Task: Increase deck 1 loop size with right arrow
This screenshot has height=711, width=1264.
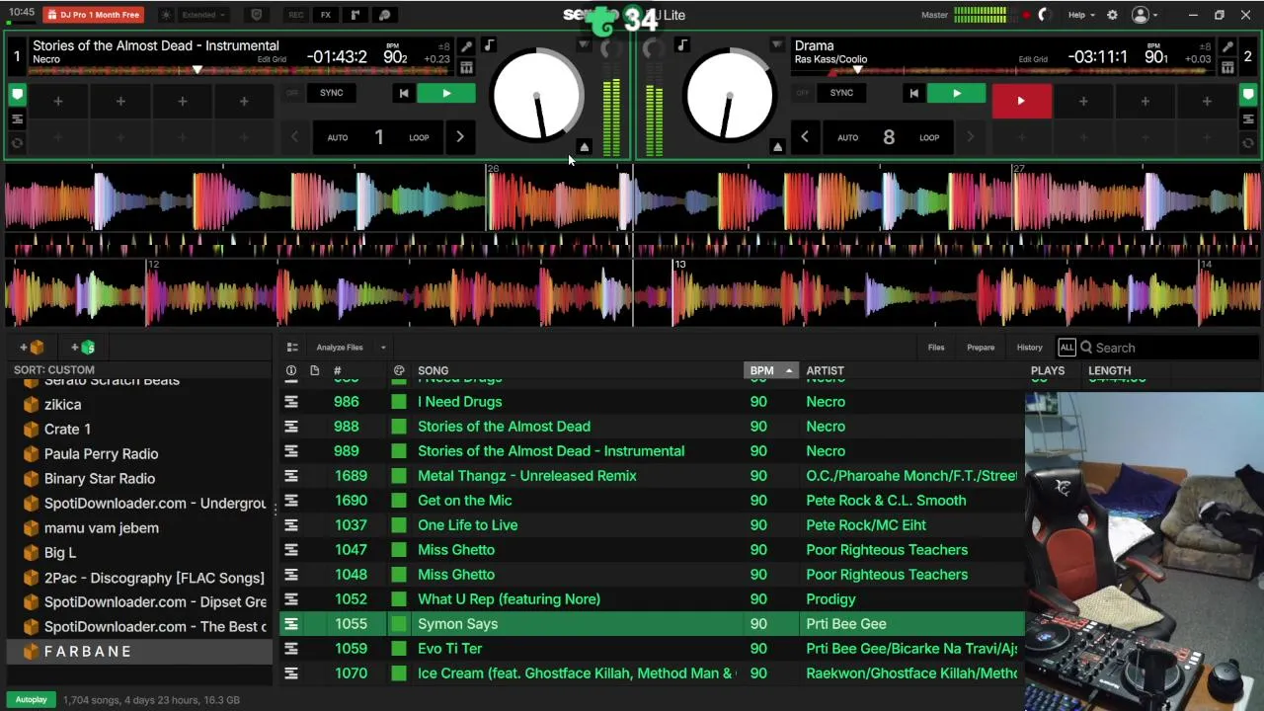Action: 459,137
